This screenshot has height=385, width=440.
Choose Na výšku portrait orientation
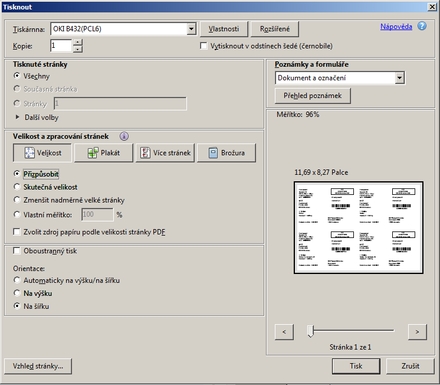coord(17,293)
